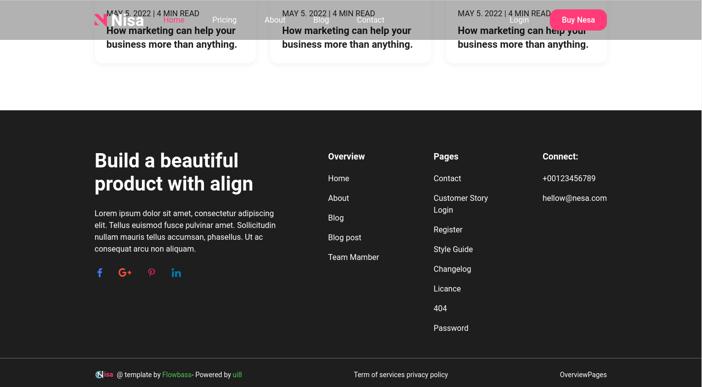
Task: Open the Google Plus social icon
Action: [x=125, y=273]
